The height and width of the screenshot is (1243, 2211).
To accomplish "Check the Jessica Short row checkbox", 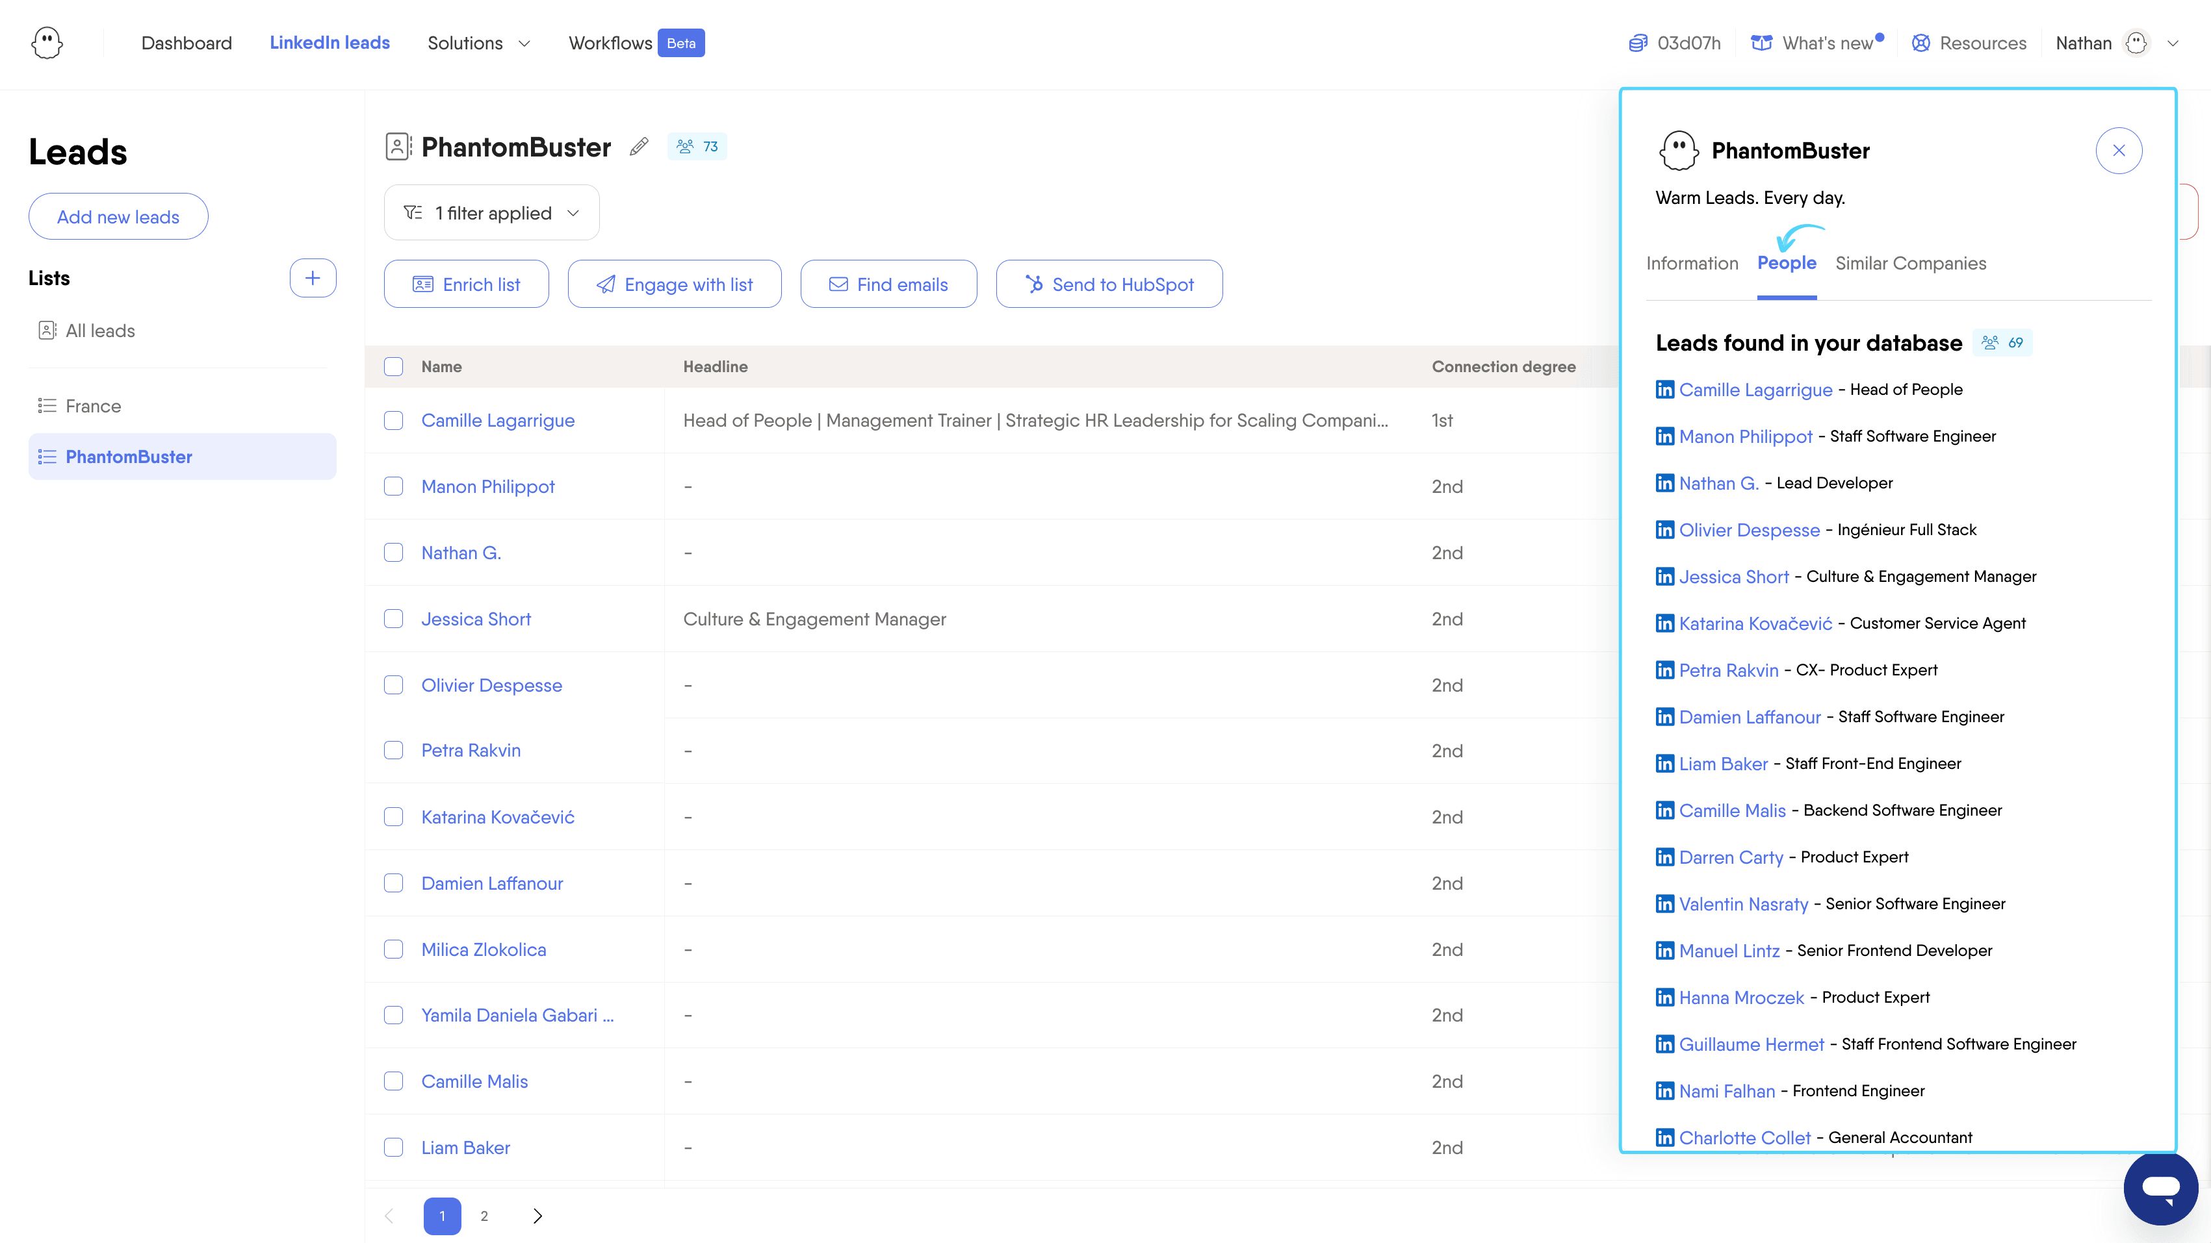I will (x=393, y=618).
